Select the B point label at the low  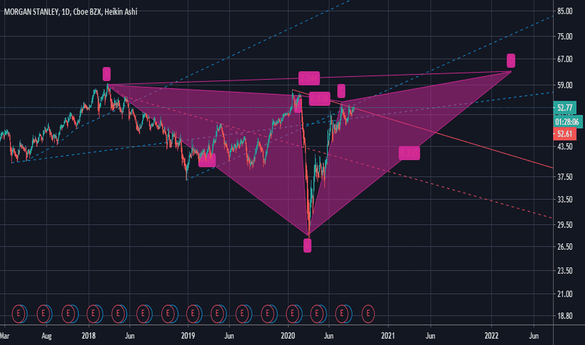point(307,245)
